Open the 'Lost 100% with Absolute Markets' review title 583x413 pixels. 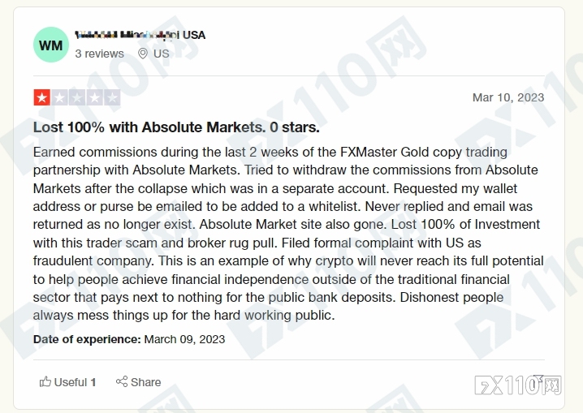(176, 127)
